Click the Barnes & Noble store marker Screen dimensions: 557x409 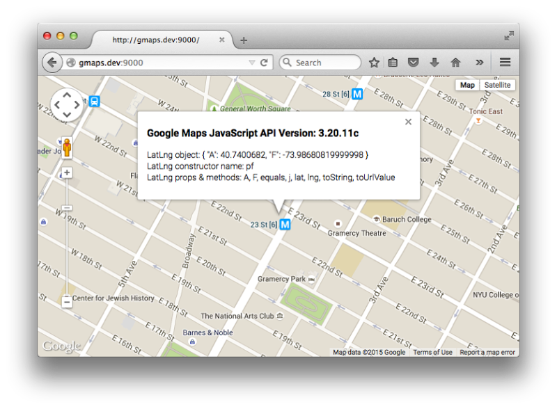point(192,342)
